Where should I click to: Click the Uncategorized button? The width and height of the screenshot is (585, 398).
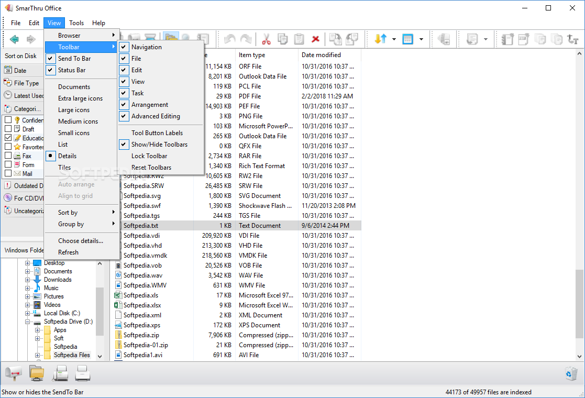pyautogui.click(x=23, y=211)
